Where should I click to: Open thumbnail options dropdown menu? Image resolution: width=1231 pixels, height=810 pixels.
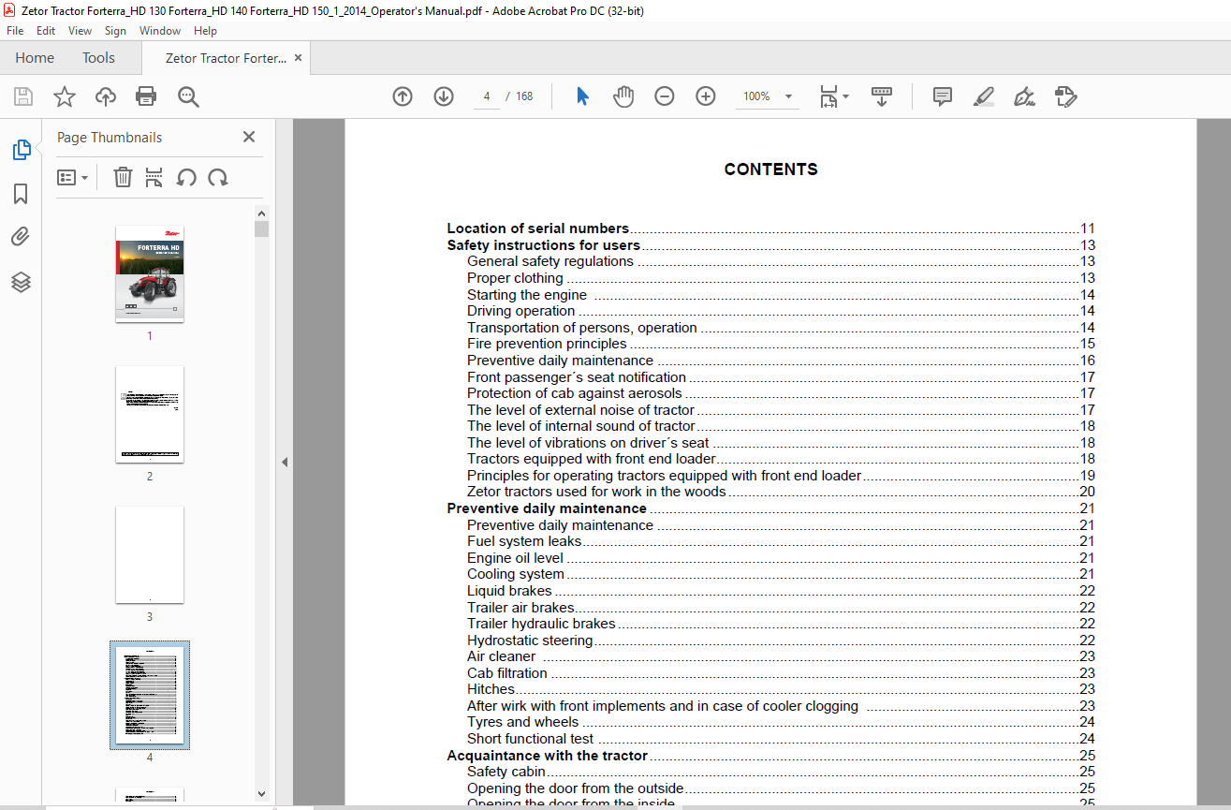[72, 177]
